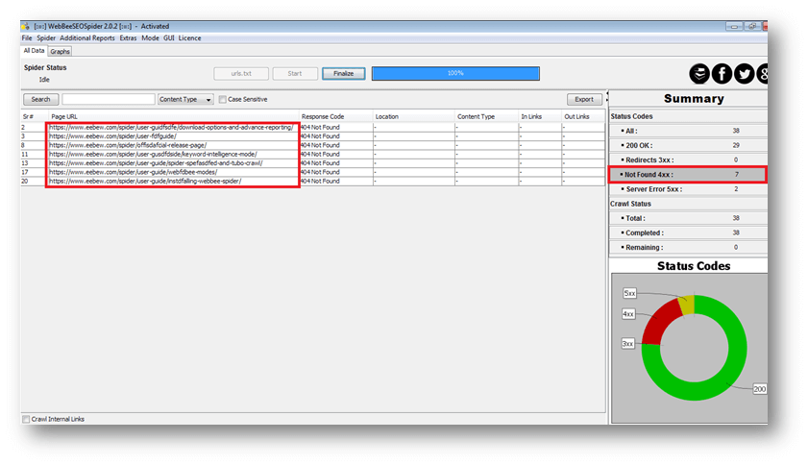Open the Additional Reports menu
This screenshot has width=808, height=465.
87,38
